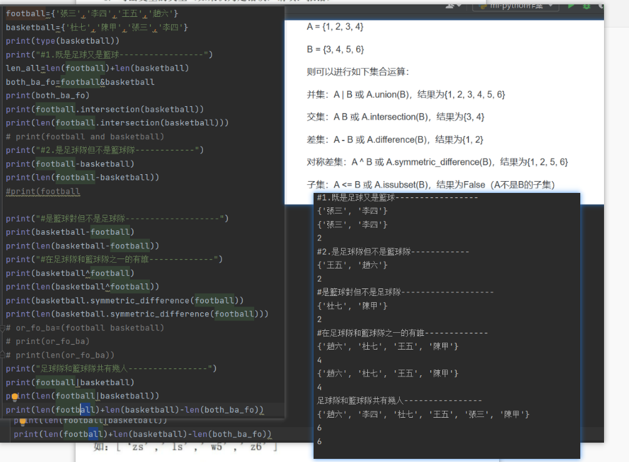Click the chevron inside the configuration selector

(551, 6)
